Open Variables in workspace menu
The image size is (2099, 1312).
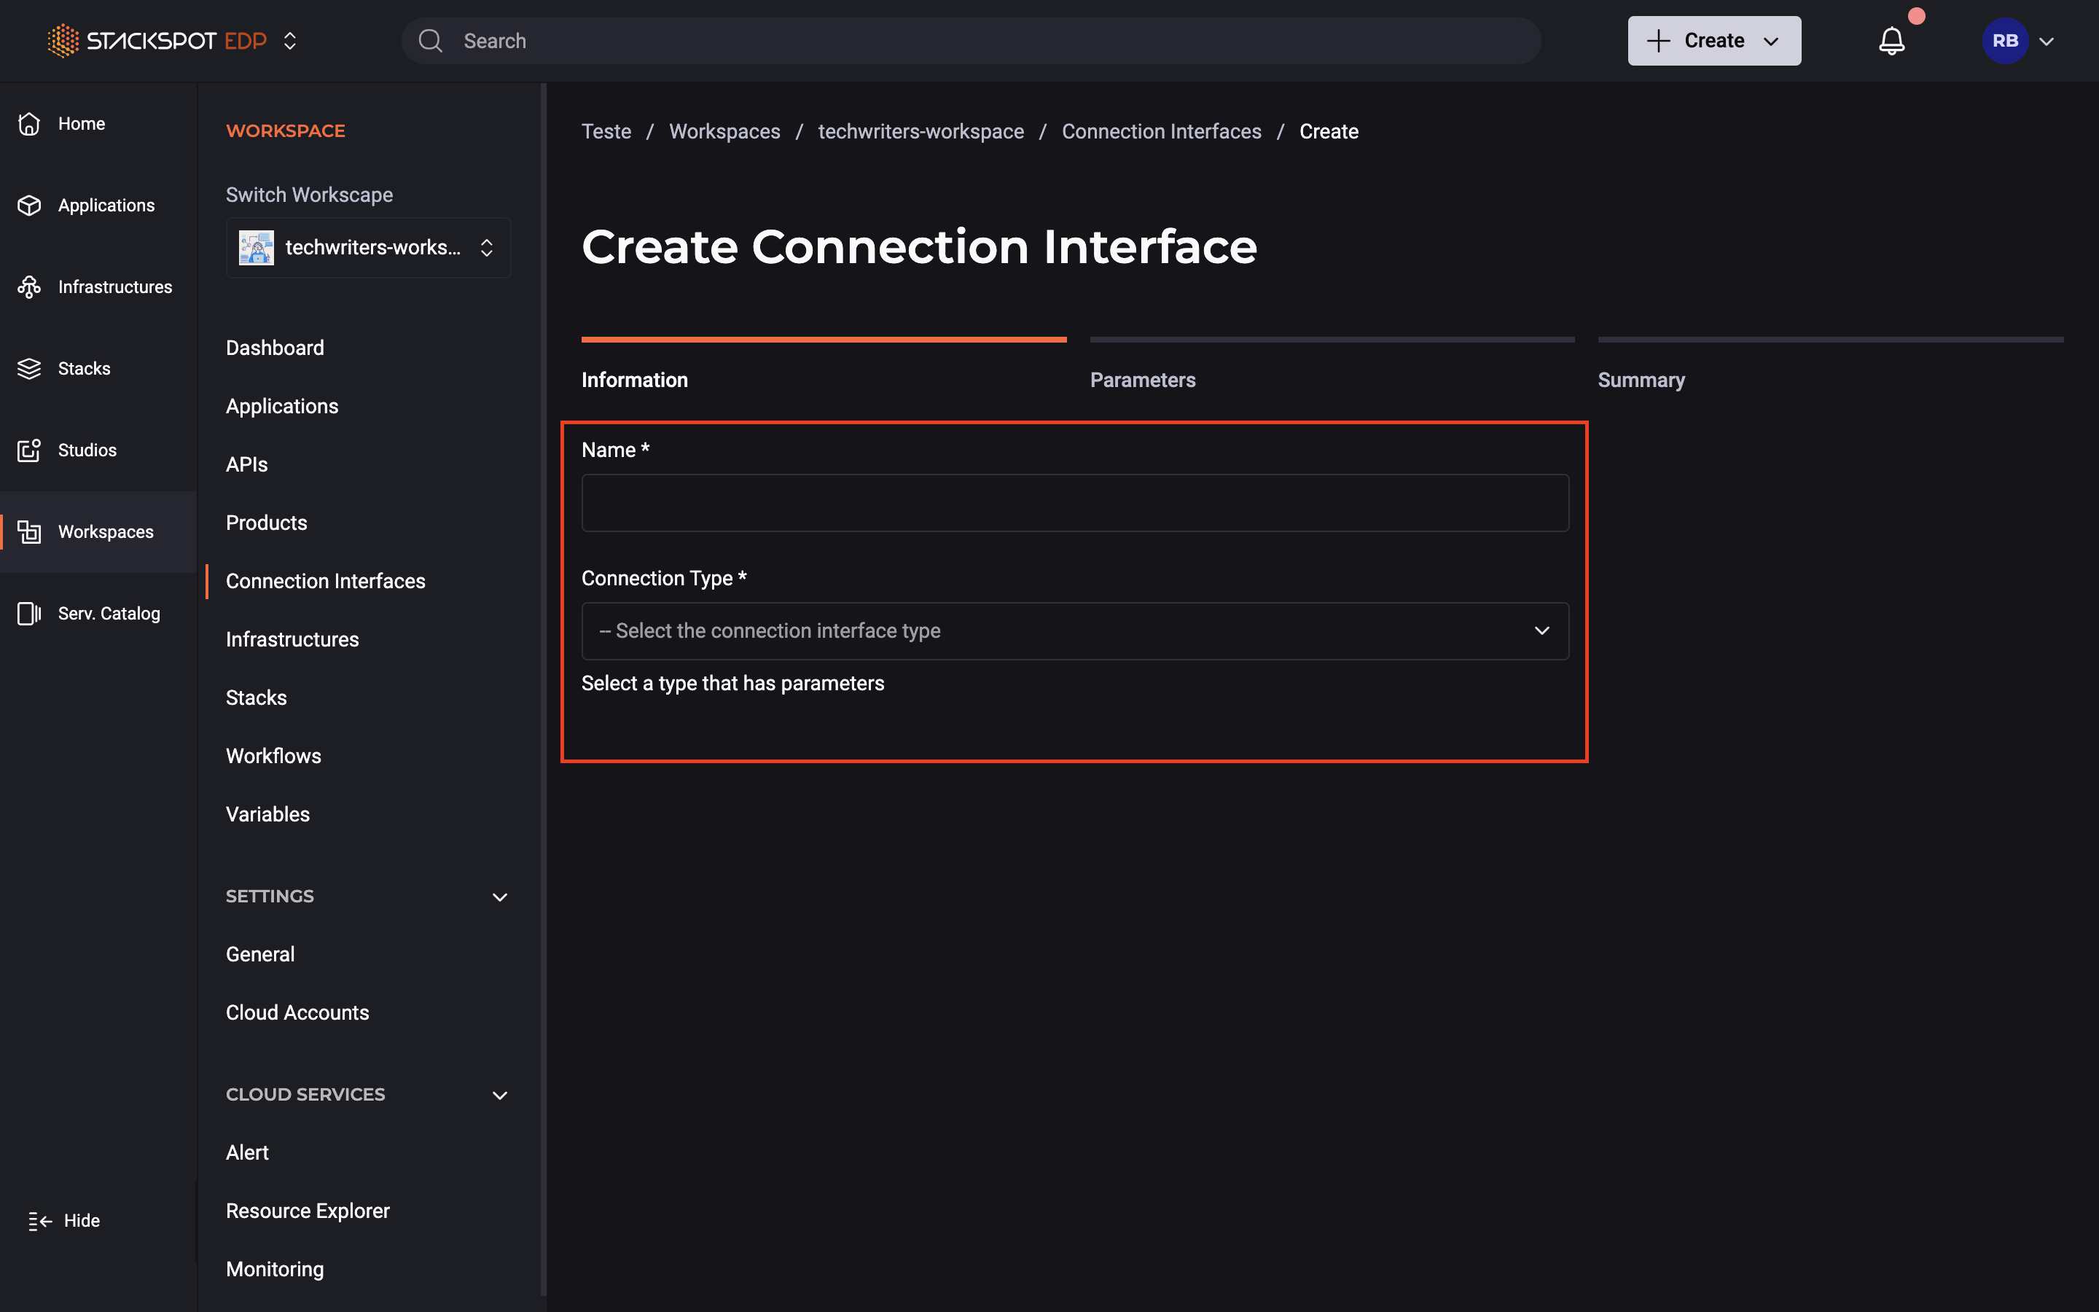[x=267, y=814]
